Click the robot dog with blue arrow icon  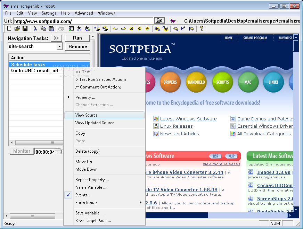[x=165, y=28]
